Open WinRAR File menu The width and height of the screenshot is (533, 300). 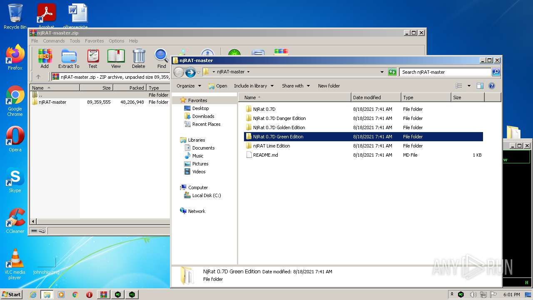point(35,41)
